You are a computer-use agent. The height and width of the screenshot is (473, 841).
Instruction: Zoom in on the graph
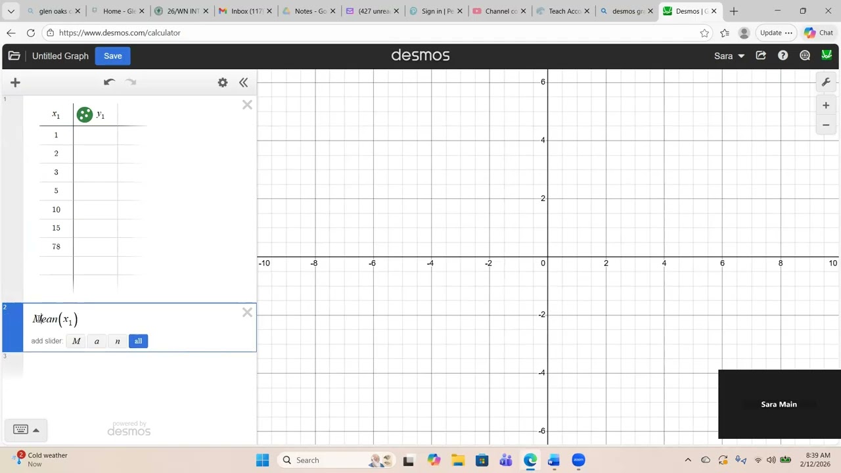pyautogui.click(x=826, y=105)
